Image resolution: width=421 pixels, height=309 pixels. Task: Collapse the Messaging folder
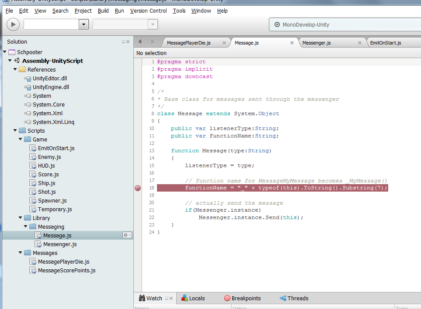pos(25,227)
